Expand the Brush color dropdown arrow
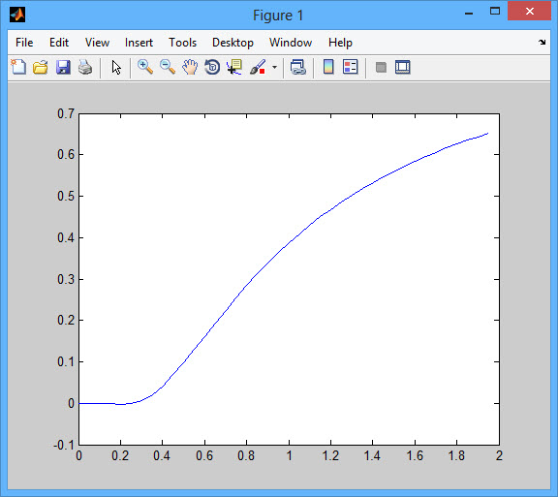 coord(274,67)
